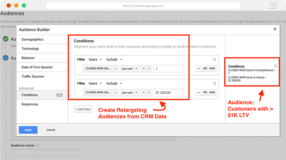Viewport: 286px width, 160px height.
Task: Click the value field containing 1
Action: tap(168, 69)
